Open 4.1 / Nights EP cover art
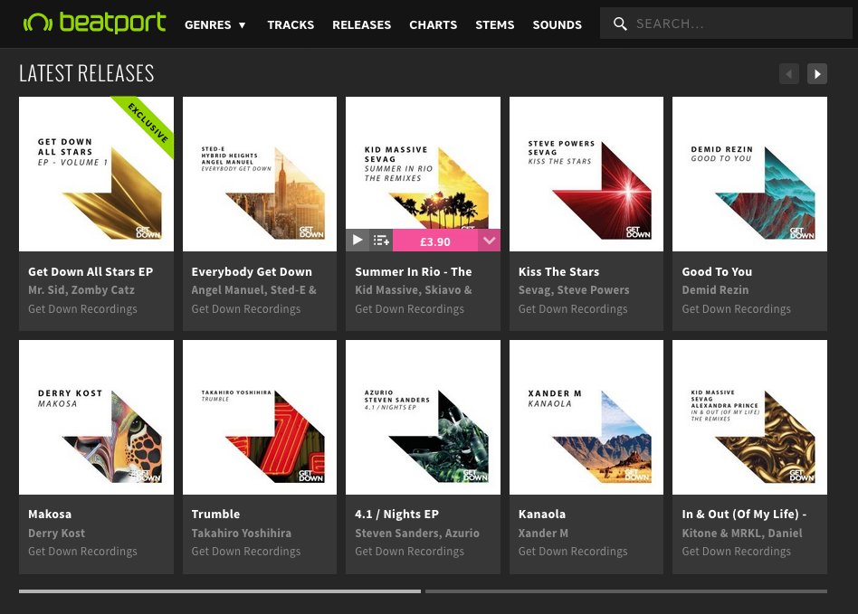This screenshot has width=858, height=614. coord(423,417)
